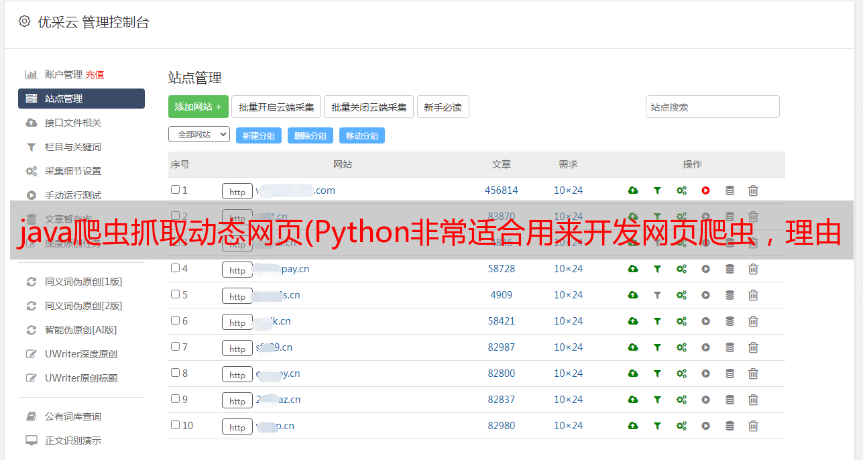Open the gears settings icon in row 8

pyautogui.click(x=681, y=373)
